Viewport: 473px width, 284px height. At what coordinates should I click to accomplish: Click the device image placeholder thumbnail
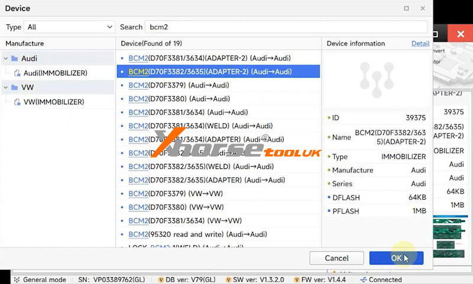pos(377,80)
